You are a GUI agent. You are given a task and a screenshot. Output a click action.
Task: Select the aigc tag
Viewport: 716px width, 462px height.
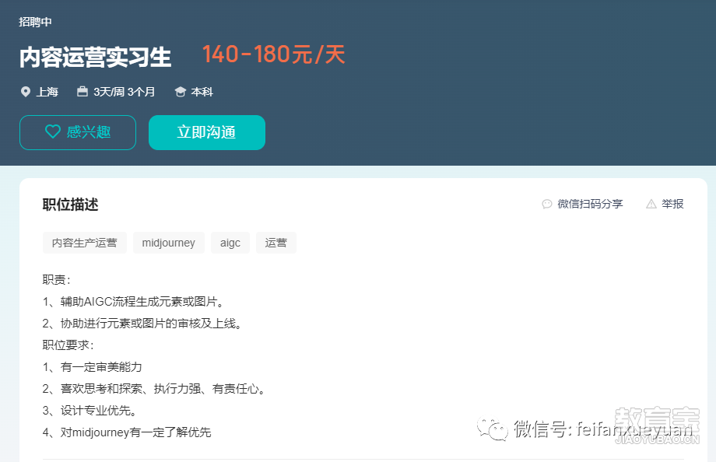230,243
